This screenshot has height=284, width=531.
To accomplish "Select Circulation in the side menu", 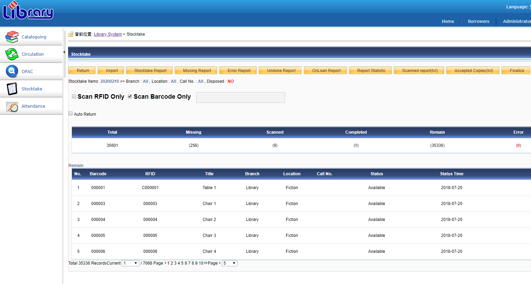I will pyautogui.click(x=33, y=54).
